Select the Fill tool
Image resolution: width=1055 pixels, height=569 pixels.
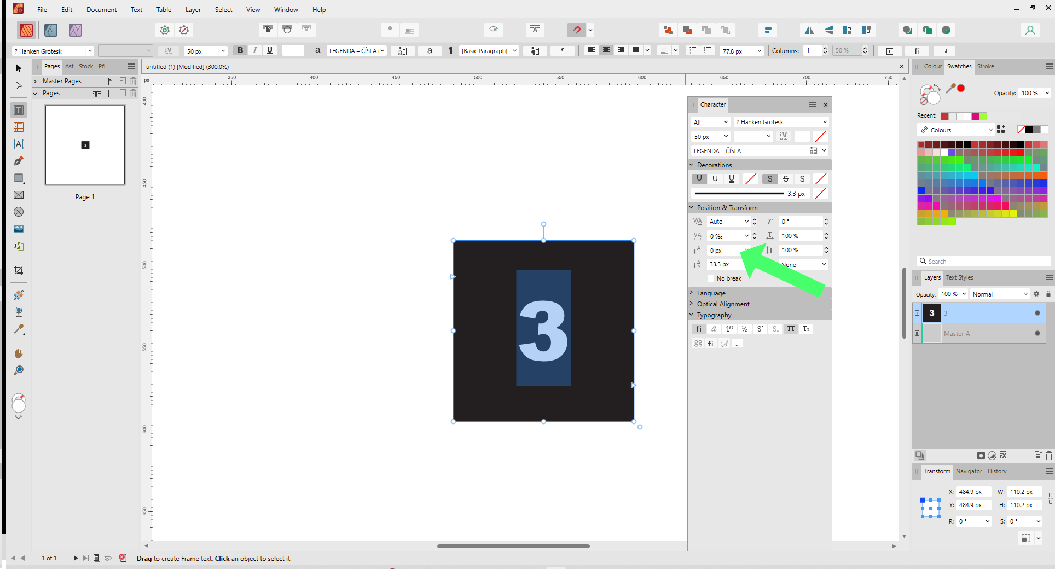click(x=19, y=295)
